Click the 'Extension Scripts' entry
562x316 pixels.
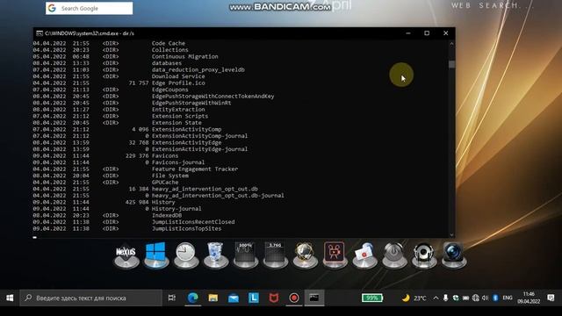(x=180, y=116)
